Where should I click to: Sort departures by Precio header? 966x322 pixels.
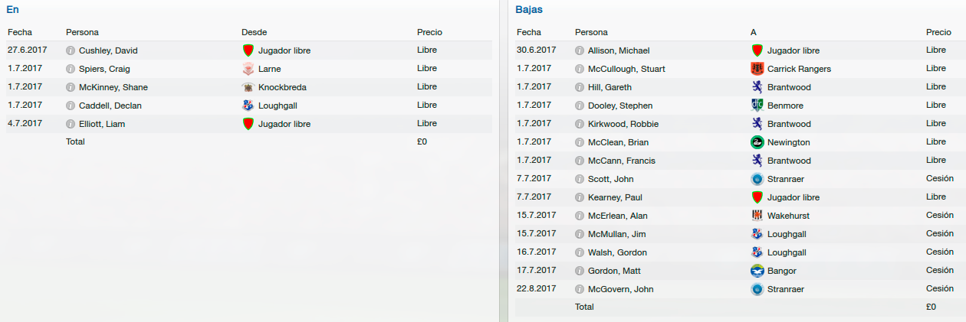click(938, 32)
